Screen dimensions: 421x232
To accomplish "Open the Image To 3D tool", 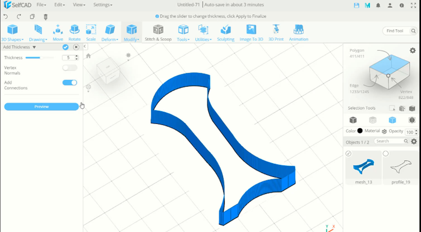I will click(x=251, y=33).
